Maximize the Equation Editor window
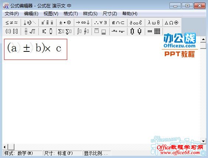208x158 pixels. [187, 6]
